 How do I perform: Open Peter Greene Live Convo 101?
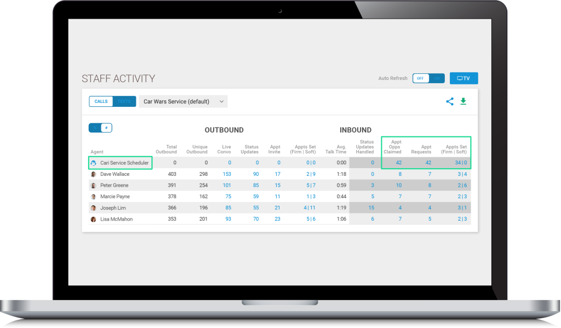pos(227,185)
